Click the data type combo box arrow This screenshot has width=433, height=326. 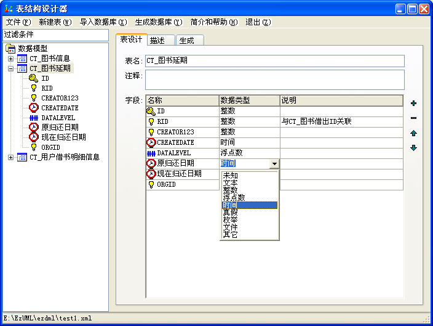click(x=274, y=164)
